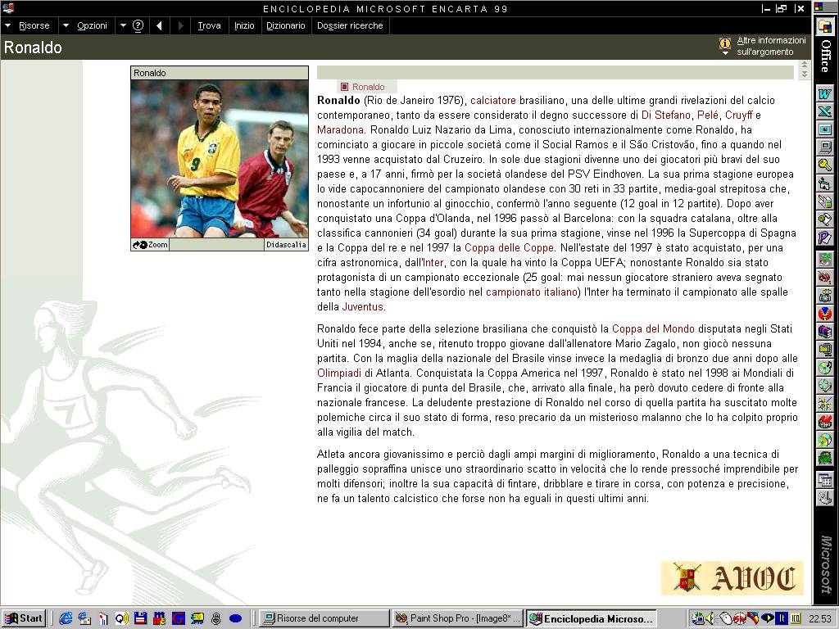Click the flaming film reel icon

click(824, 422)
